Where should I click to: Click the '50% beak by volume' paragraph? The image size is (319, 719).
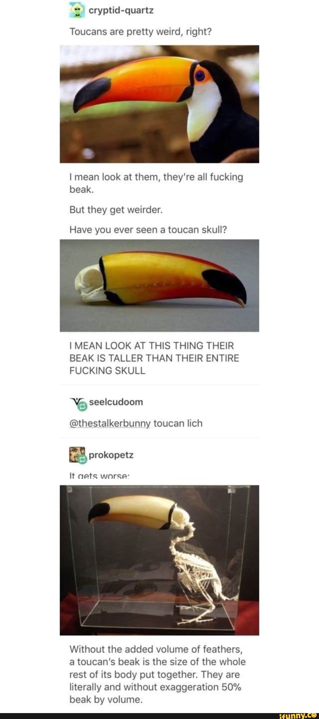point(158,674)
